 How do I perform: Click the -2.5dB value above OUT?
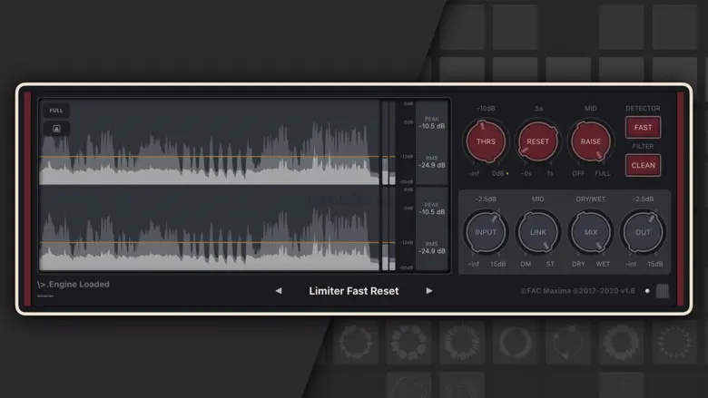pyautogui.click(x=643, y=199)
